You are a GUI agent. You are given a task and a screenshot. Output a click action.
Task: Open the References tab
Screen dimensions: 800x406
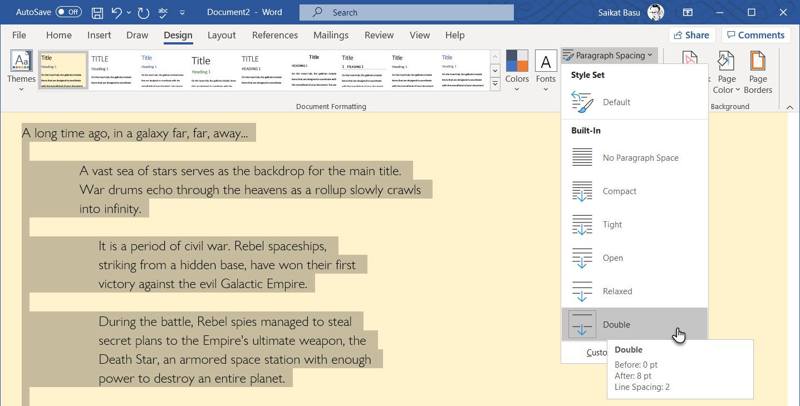click(x=275, y=35)
